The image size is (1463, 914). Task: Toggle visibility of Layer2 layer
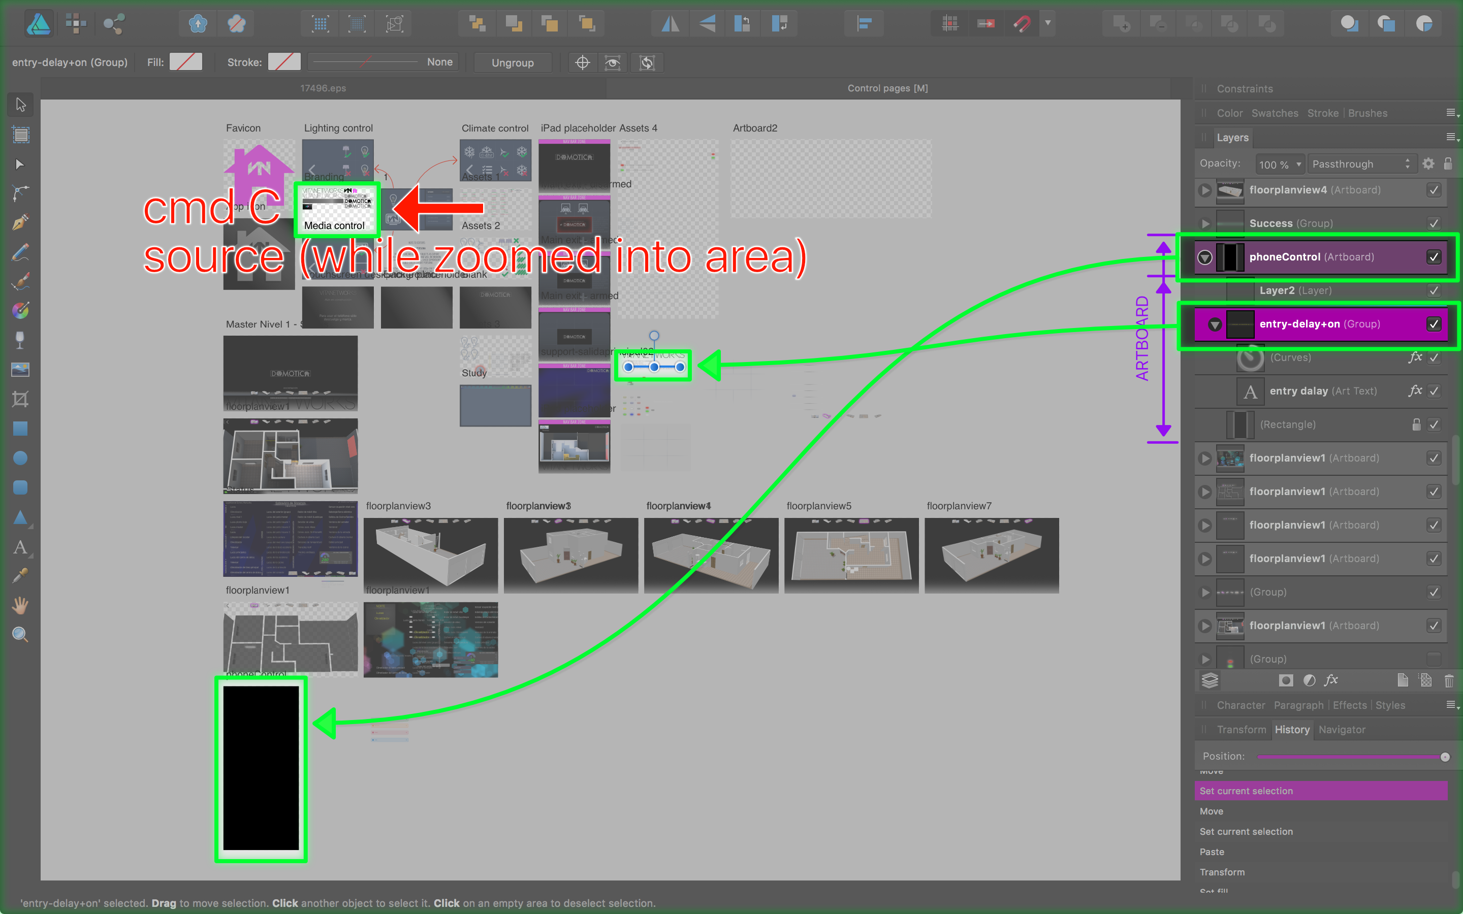pos(1434,291)
